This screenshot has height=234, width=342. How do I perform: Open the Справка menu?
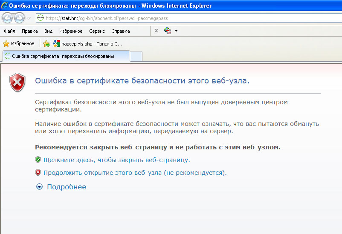(x=121, y=31)
